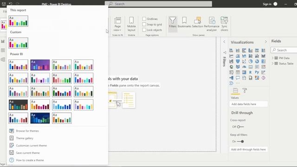Toggle the Keep all filters switch
The height and width of the screenshot is (167, 297).
coord(240,141)
